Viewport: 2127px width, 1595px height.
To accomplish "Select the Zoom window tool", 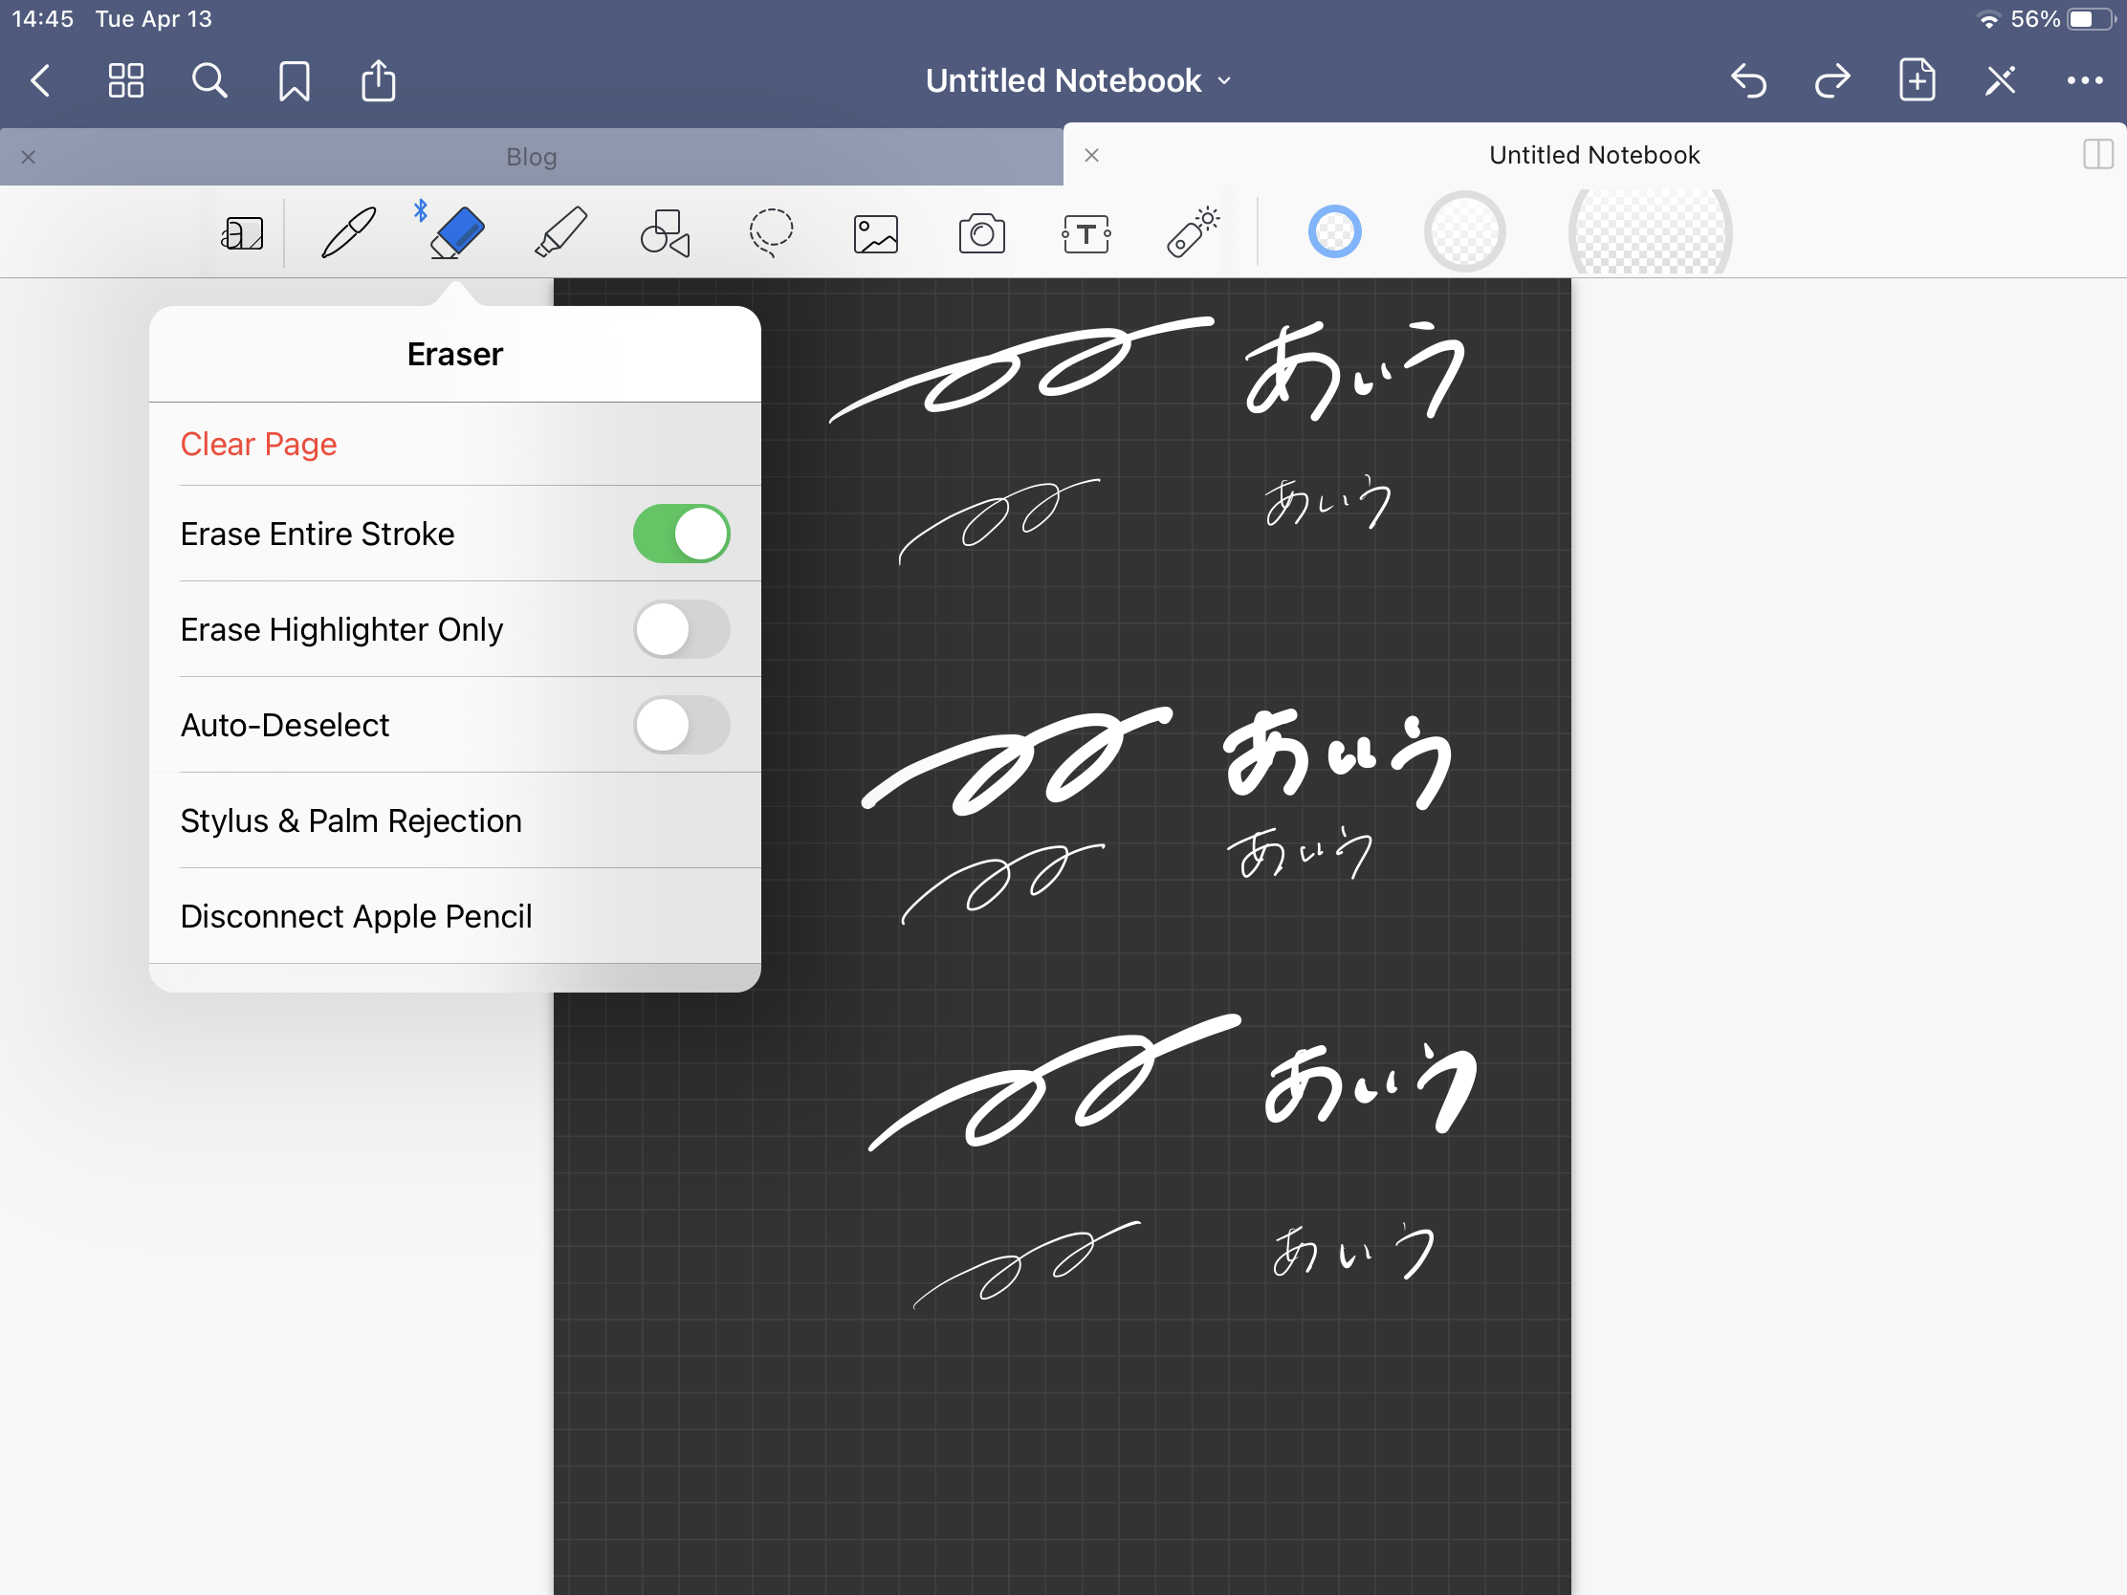I will (242, 233).
